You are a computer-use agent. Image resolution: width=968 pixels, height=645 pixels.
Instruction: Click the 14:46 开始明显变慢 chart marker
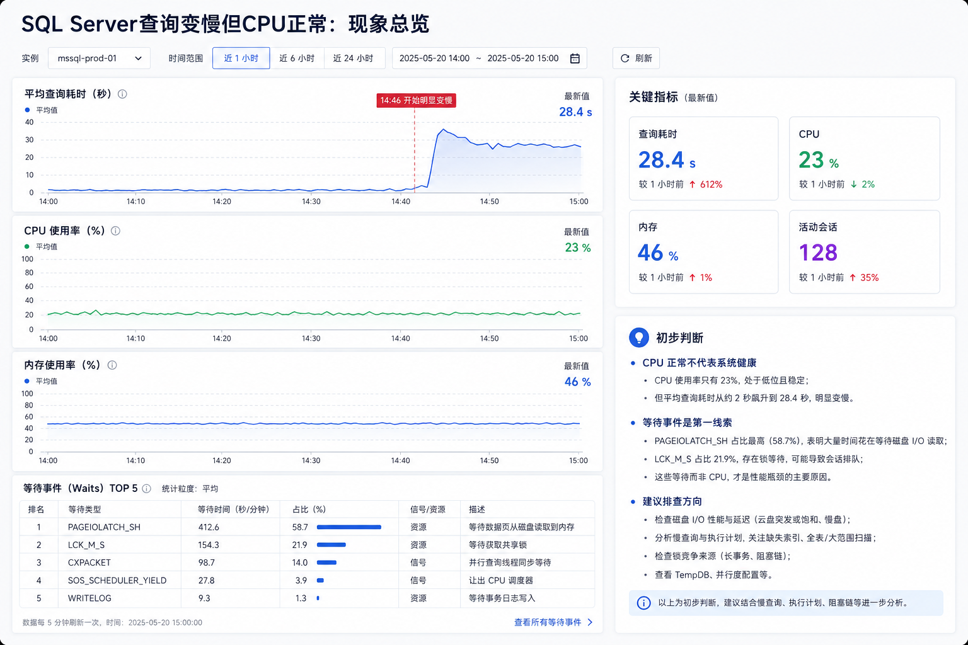416,100
